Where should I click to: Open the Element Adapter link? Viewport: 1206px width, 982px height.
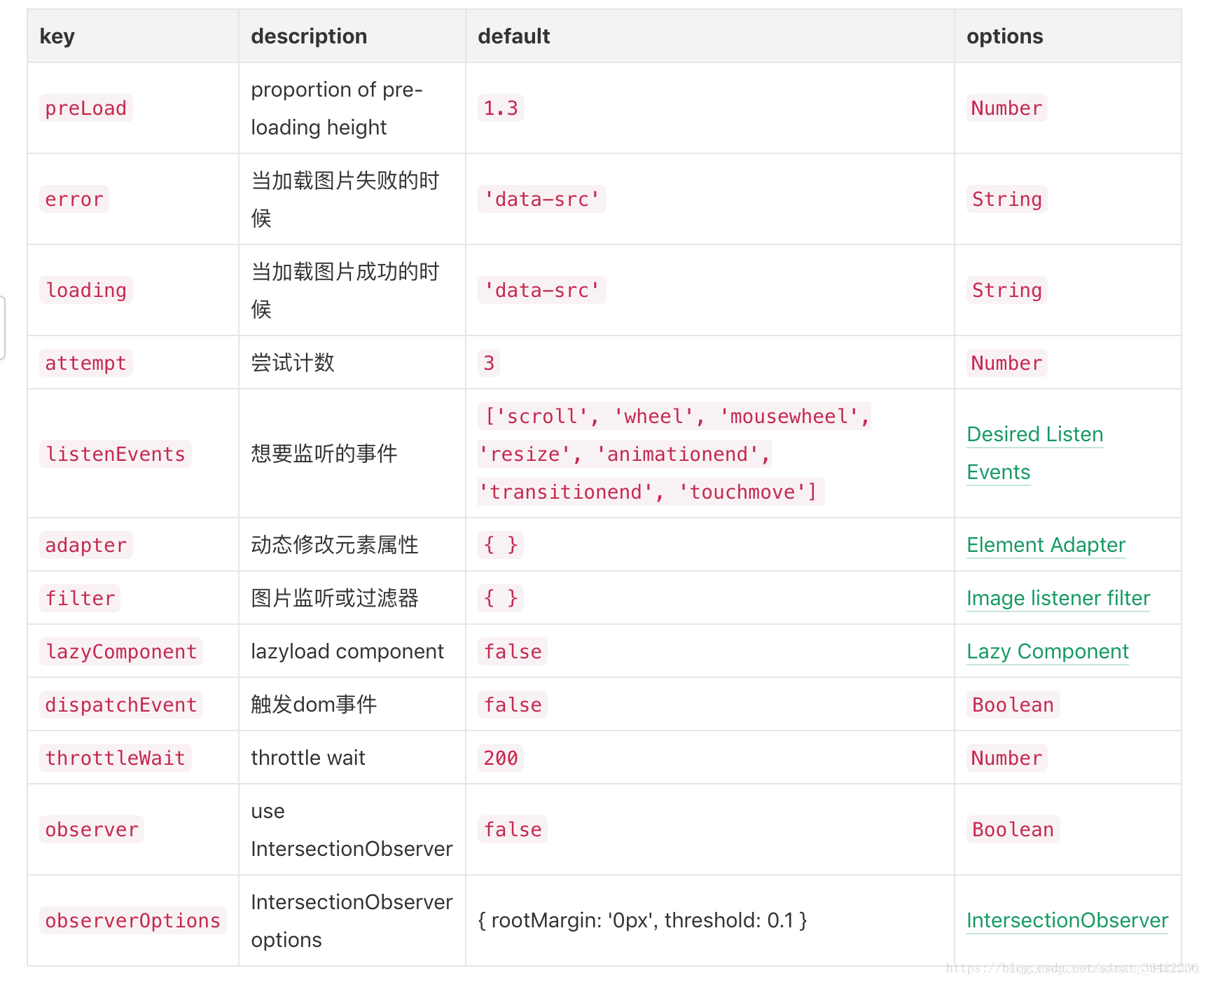[1045, 545]
